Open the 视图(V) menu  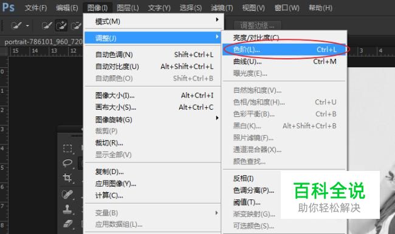(253, 8)
